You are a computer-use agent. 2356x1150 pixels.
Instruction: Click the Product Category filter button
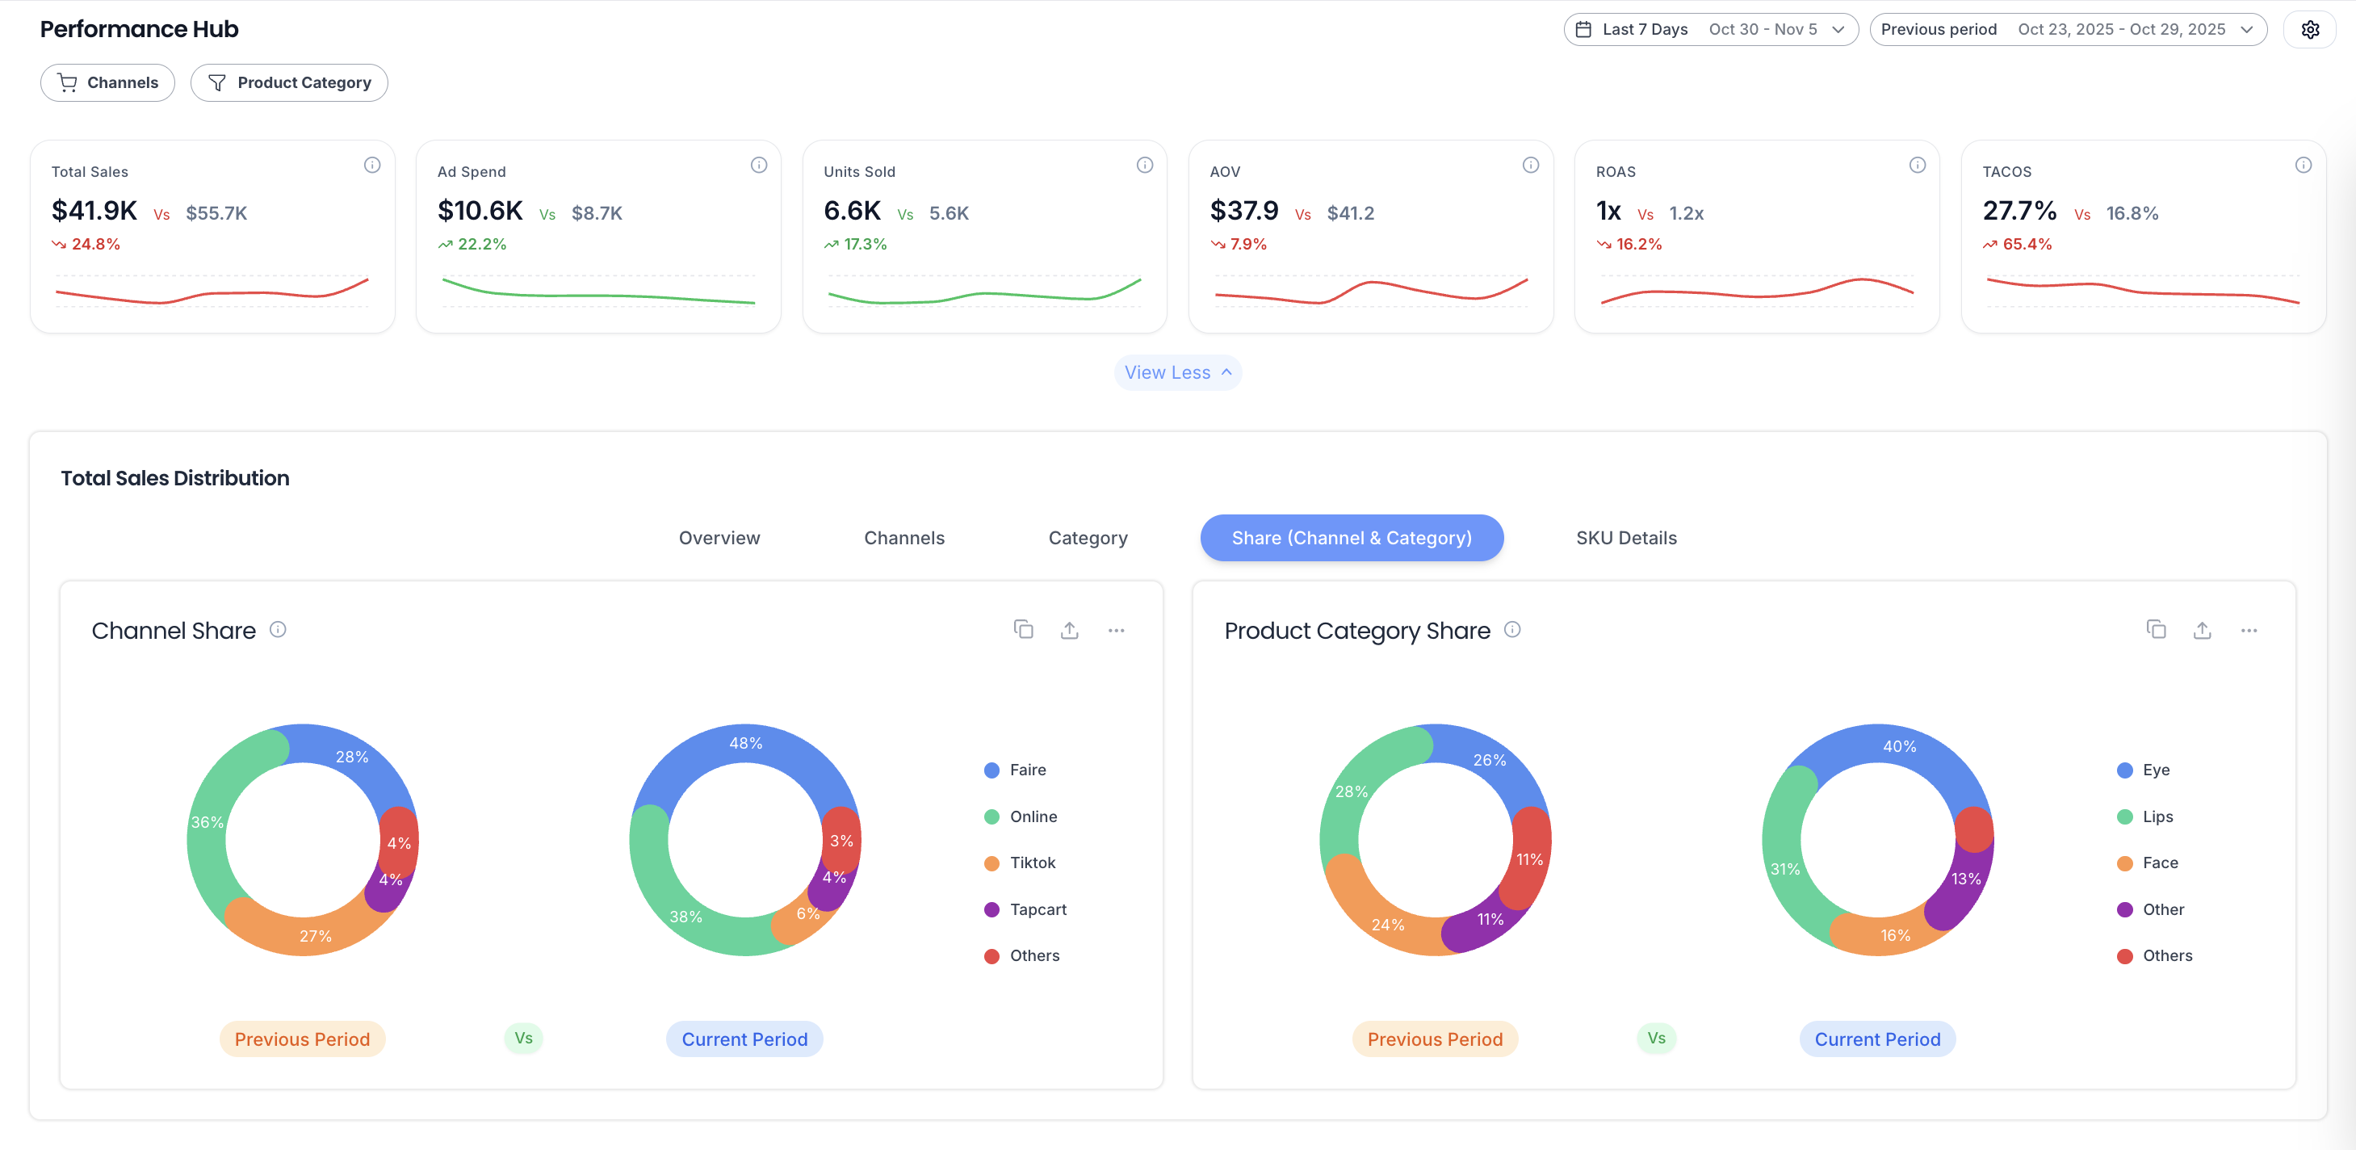[x=289, y=82]
